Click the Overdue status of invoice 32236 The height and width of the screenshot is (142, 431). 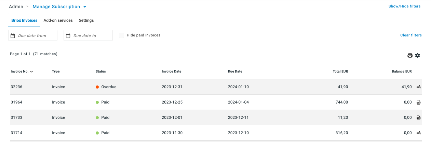[106, 87]
